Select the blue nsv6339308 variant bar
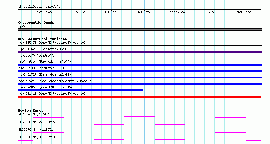 140,71
